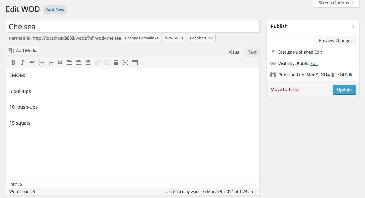This screenshot has height=198, width=365.
Task: Edit the published date
Action: click(349, 75)
